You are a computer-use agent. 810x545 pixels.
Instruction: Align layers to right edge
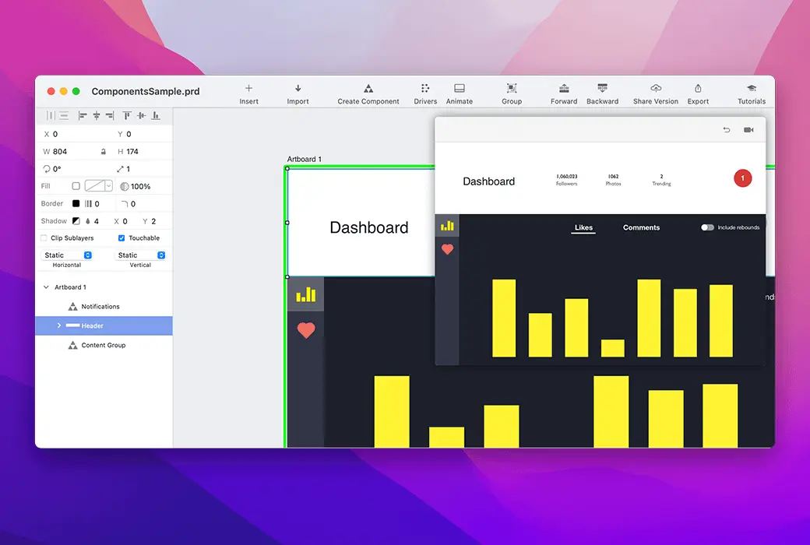(x=110, y=116)
